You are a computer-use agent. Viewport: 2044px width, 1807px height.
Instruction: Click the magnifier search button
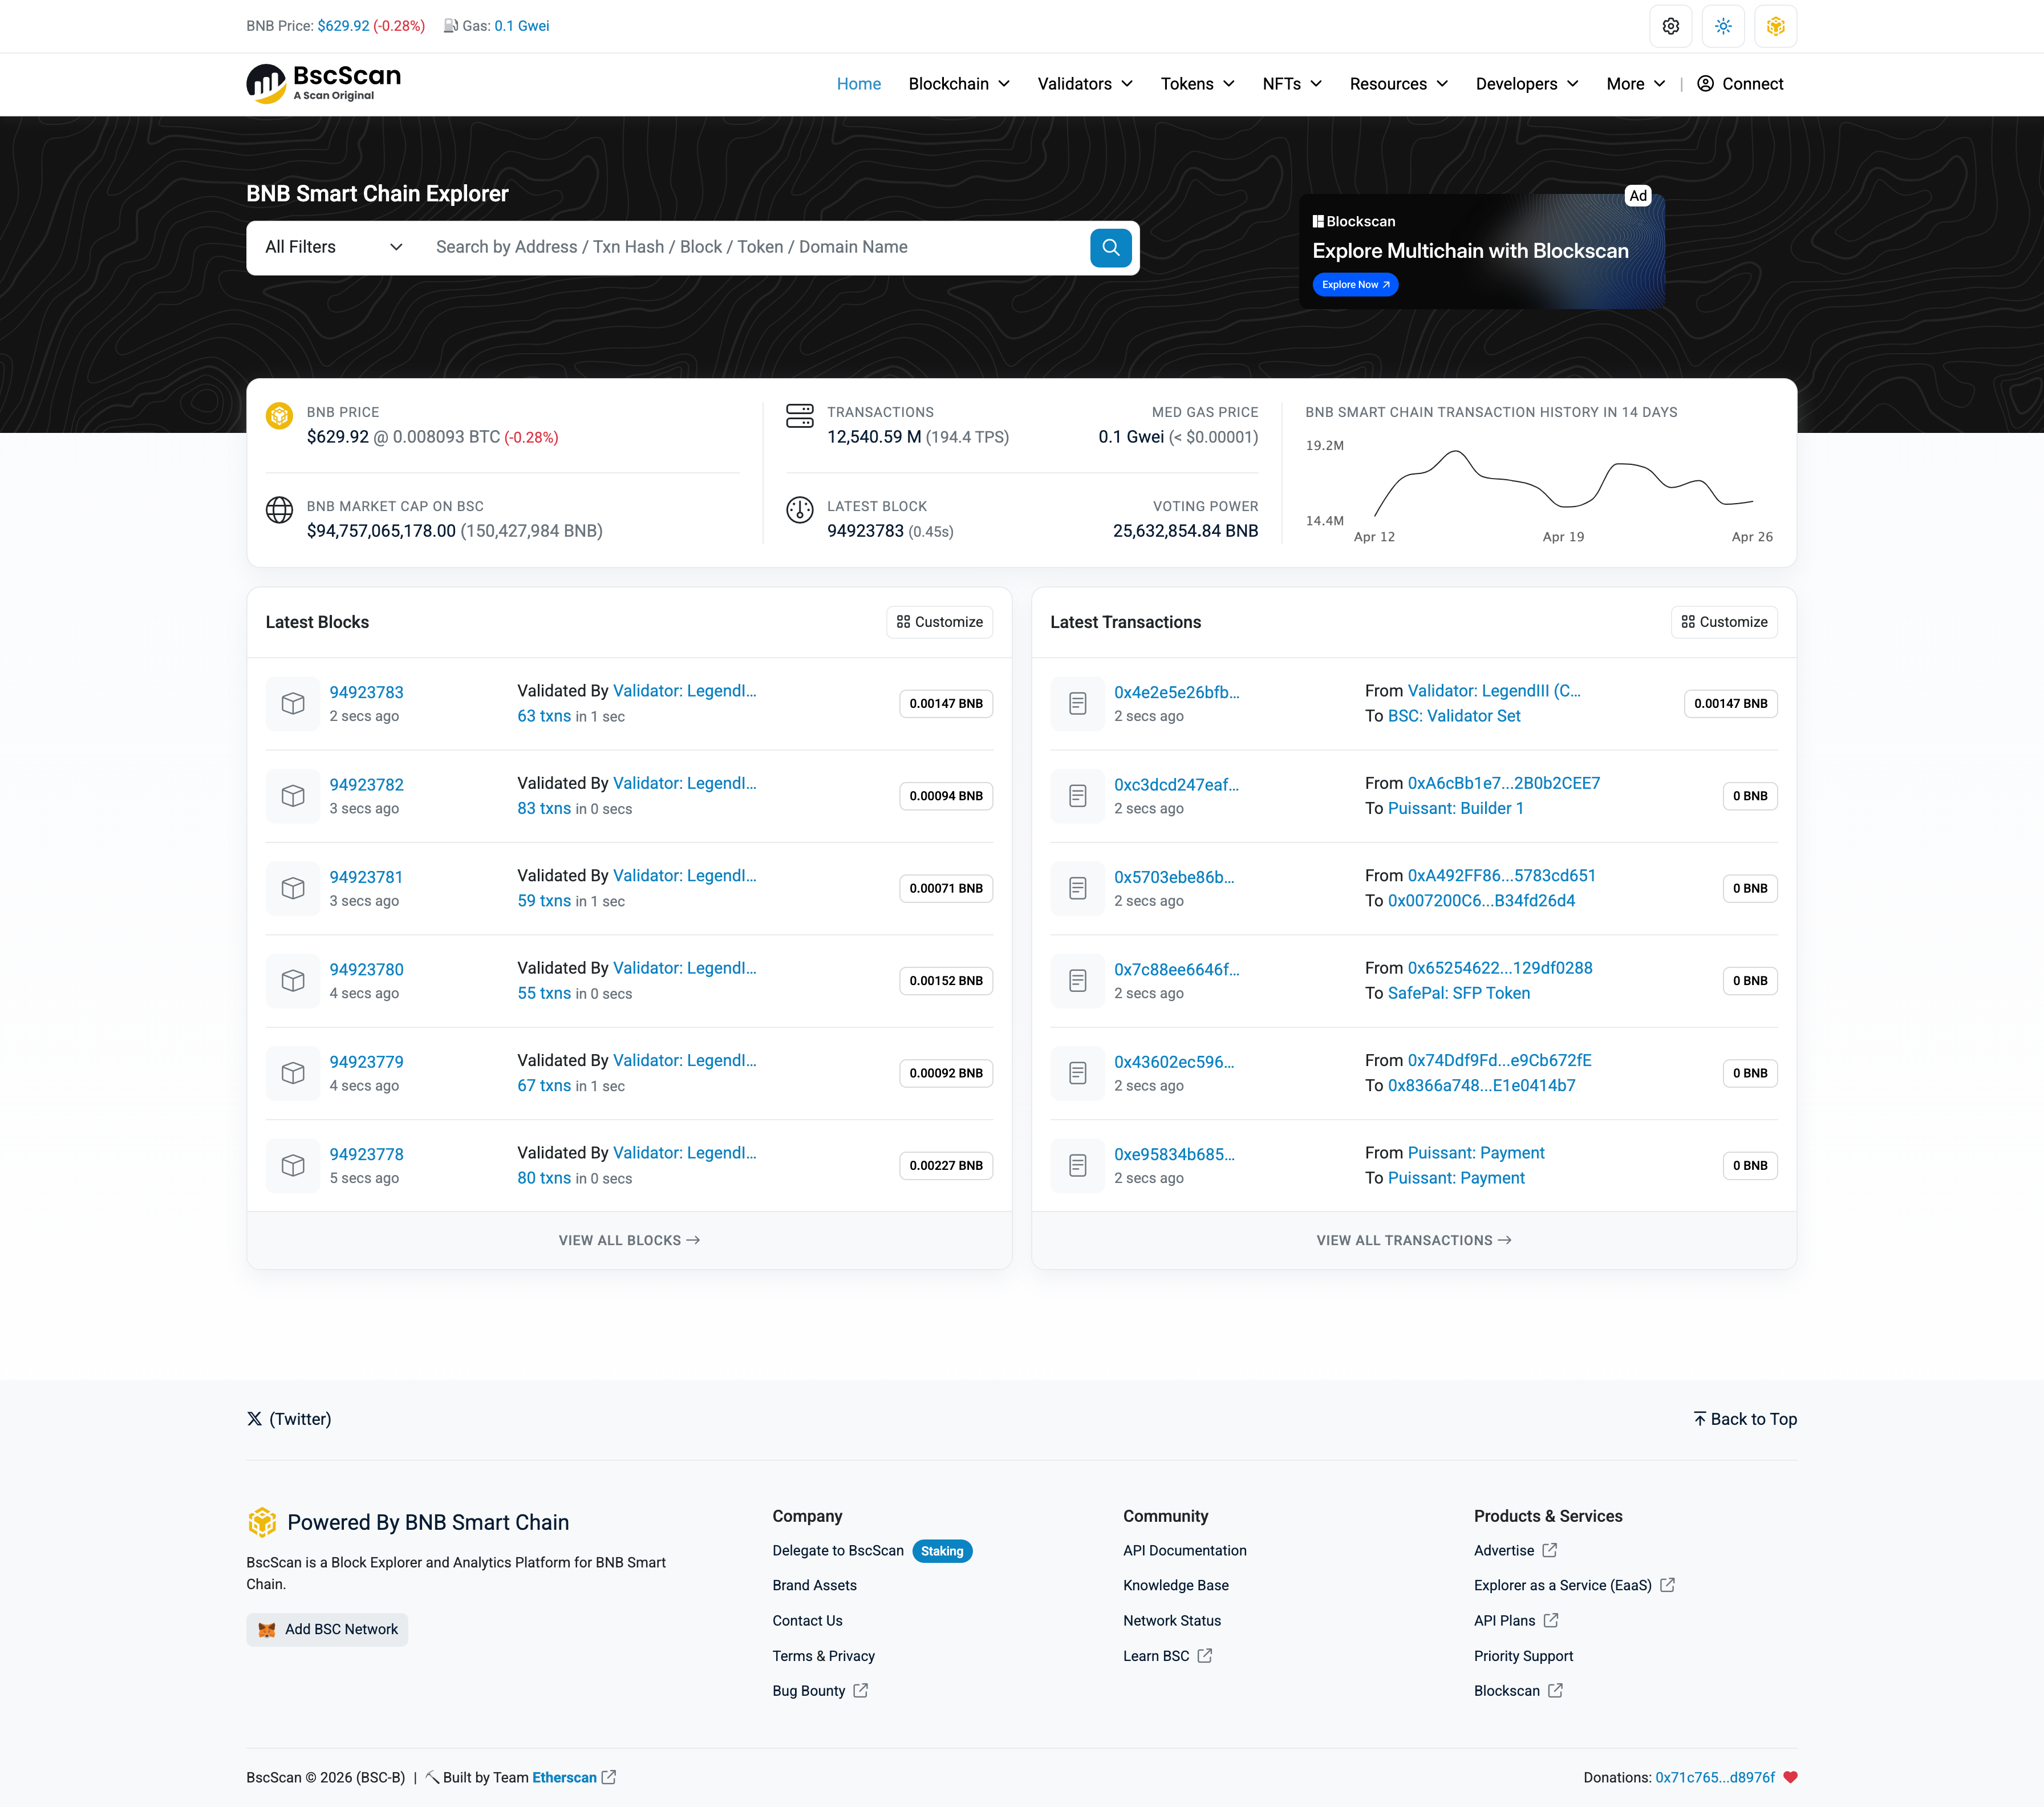(x=1110, y=247)
